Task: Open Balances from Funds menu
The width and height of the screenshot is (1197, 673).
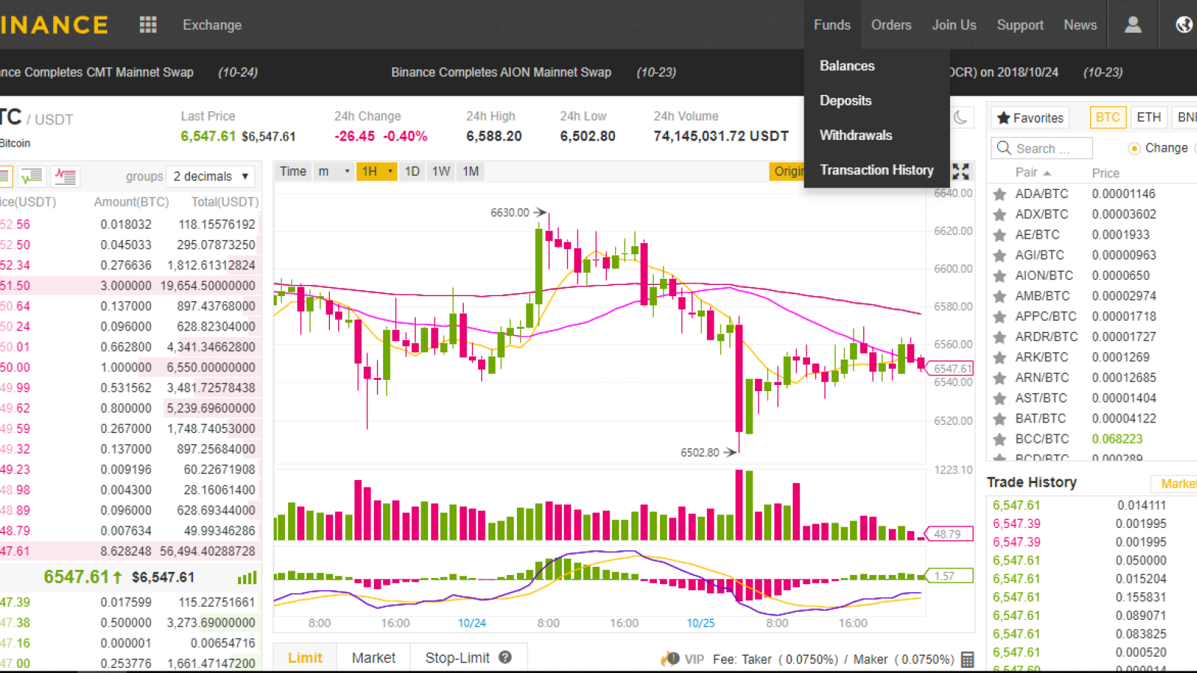Action: coord(847,66)
